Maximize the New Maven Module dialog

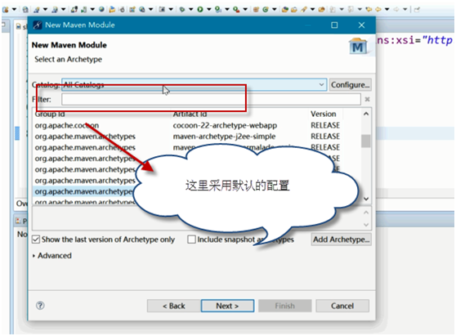(334, 25)
